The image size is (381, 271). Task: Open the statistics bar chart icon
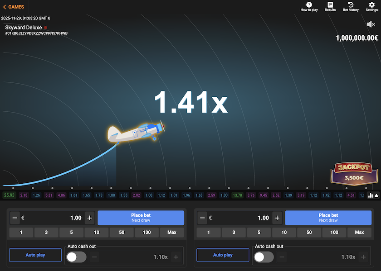[370, 195]
